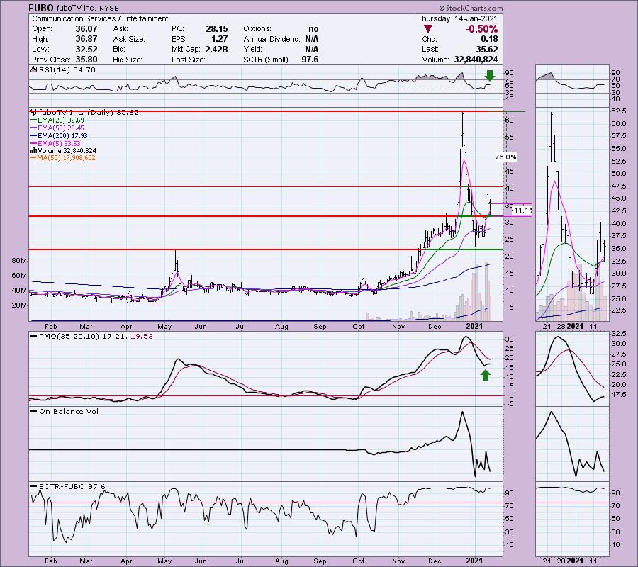Click the green down arrow in RSI panel
The width and height of the screenshot is (638, 567).
pyautogui.click(x=489, y=75)
